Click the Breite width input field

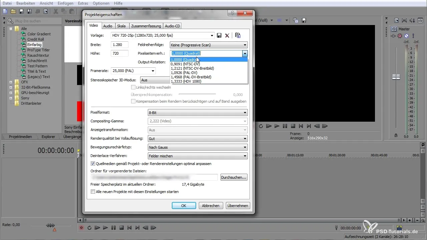click(119, 45)
